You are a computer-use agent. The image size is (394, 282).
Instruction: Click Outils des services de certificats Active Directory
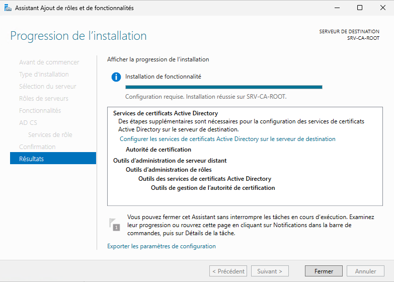point(205,179)
